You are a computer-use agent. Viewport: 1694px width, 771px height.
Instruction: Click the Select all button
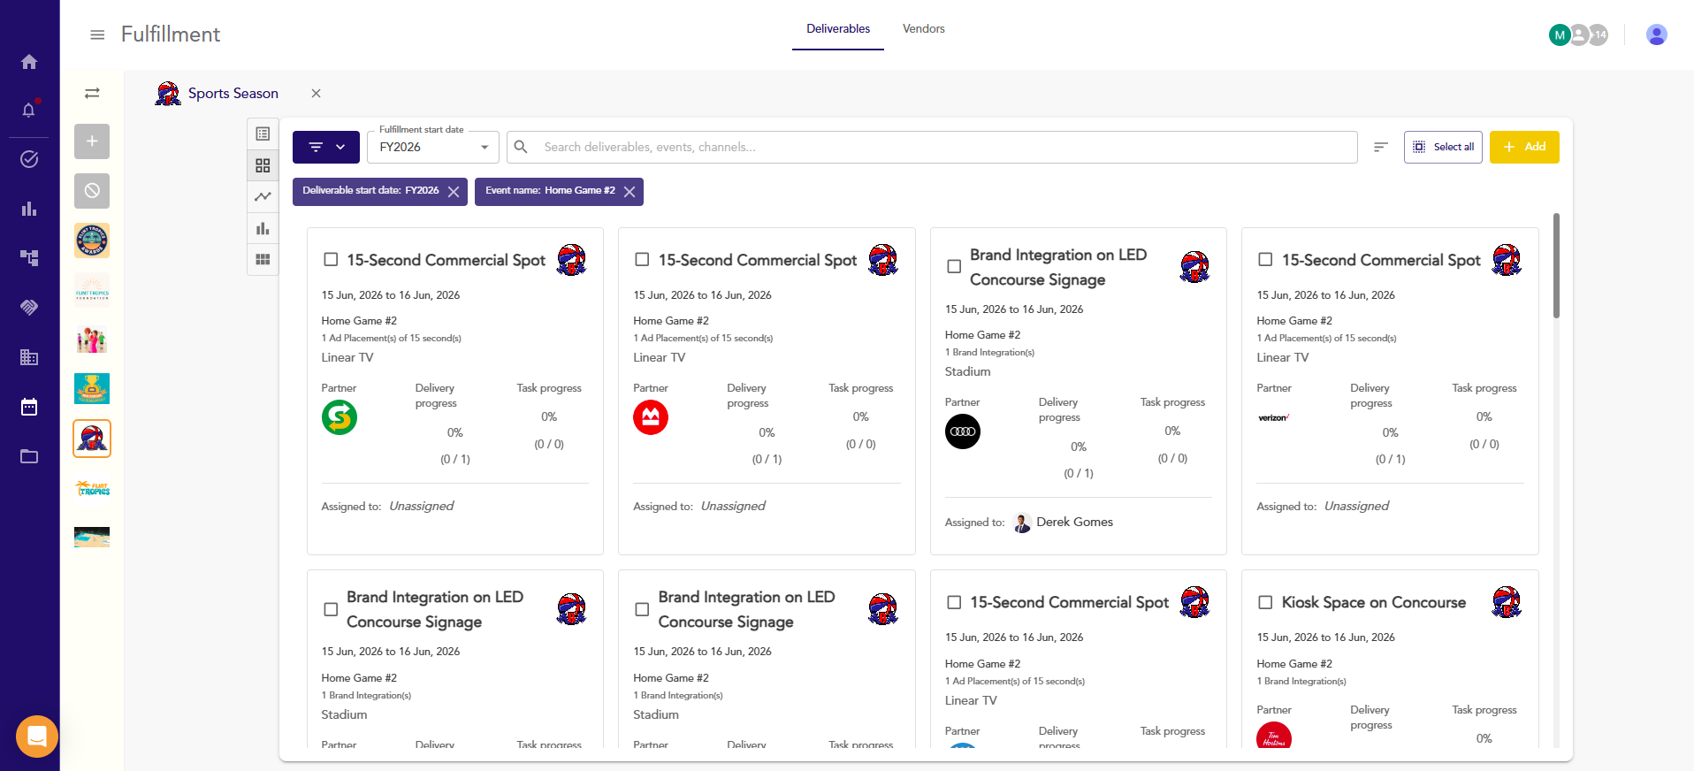pyautogui.click(x=1443, y=147)
